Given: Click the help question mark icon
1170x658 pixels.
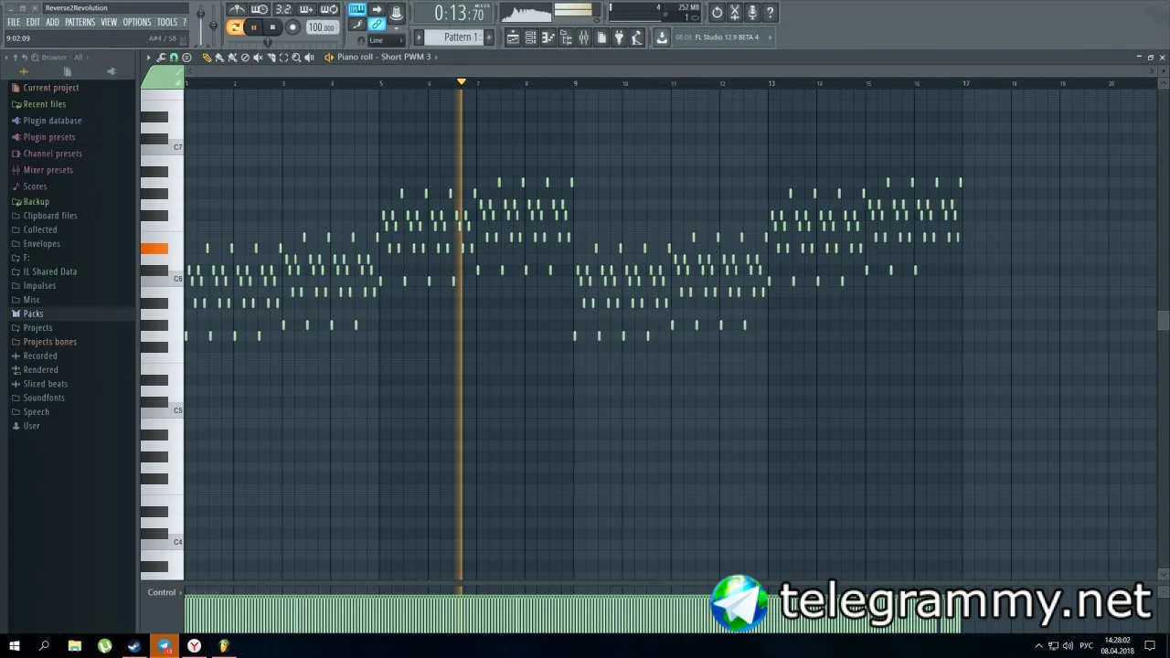Looking at the screenshot, I should click(x=771, y=13).
